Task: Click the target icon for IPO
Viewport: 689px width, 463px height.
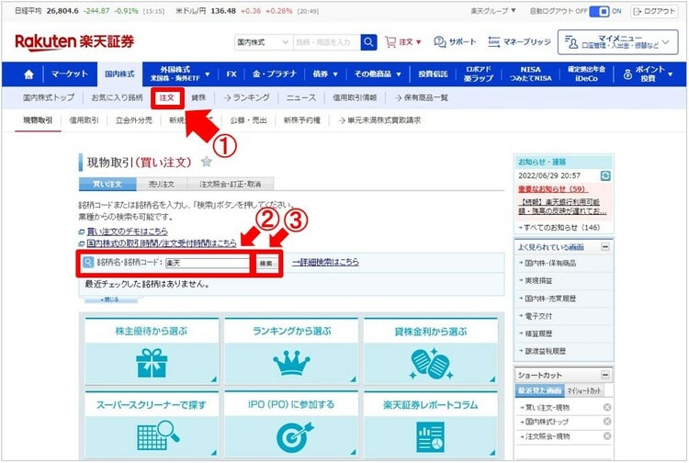Action: pyautogui.click(x=296, y=436)
